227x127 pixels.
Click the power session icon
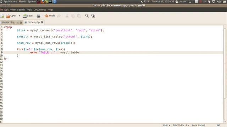190,1
